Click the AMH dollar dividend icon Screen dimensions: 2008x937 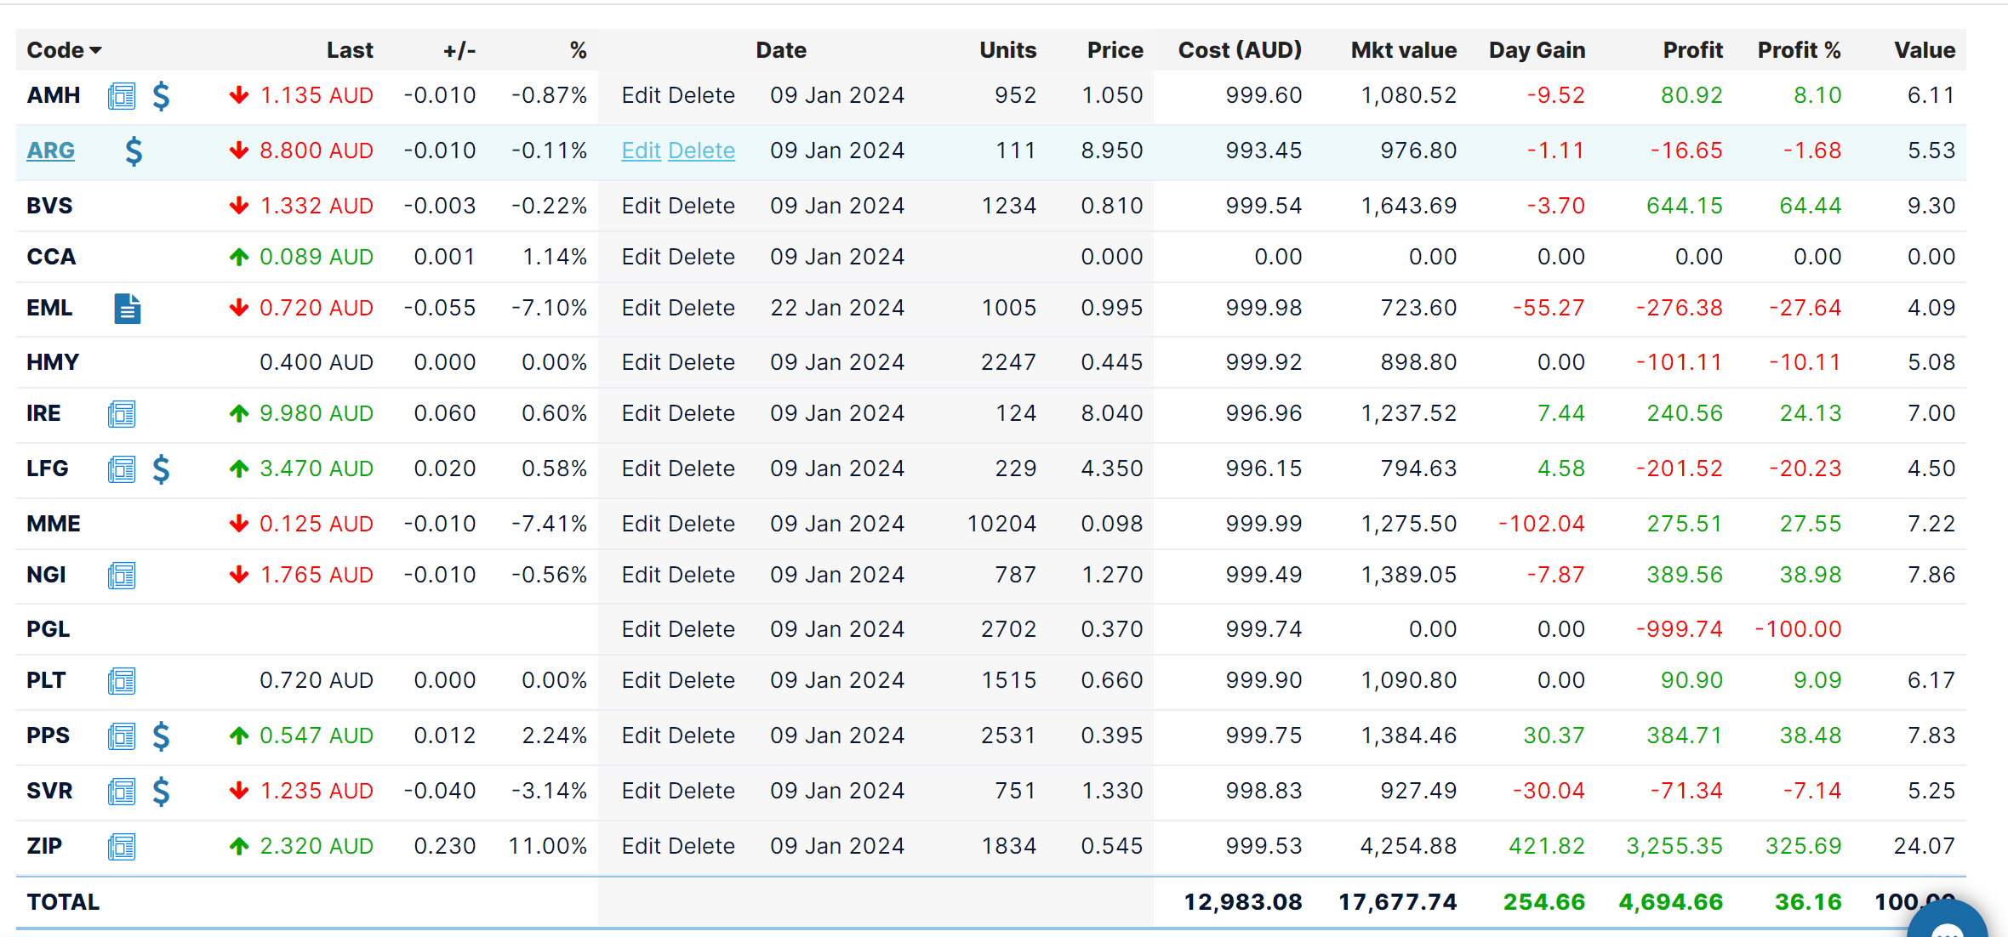(x=161, y=96)
